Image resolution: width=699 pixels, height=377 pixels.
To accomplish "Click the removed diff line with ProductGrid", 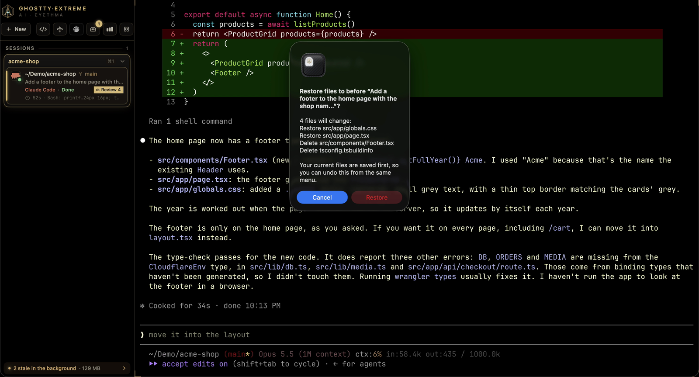I will 412,34.
